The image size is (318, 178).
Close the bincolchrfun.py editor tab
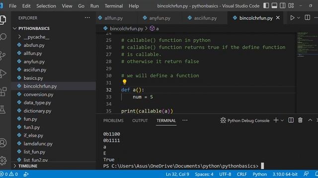[x=278, y=18]
